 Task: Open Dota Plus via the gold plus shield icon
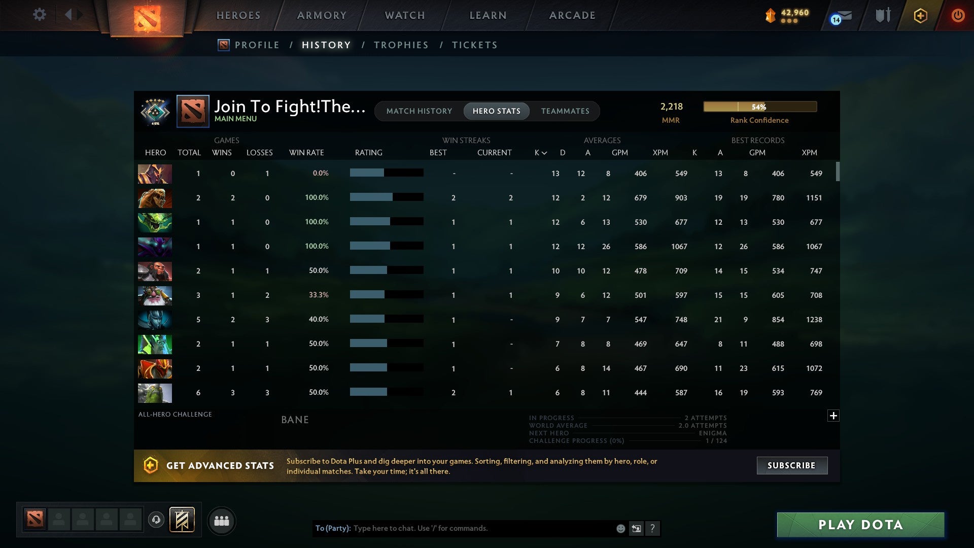(x=920, y=15)
